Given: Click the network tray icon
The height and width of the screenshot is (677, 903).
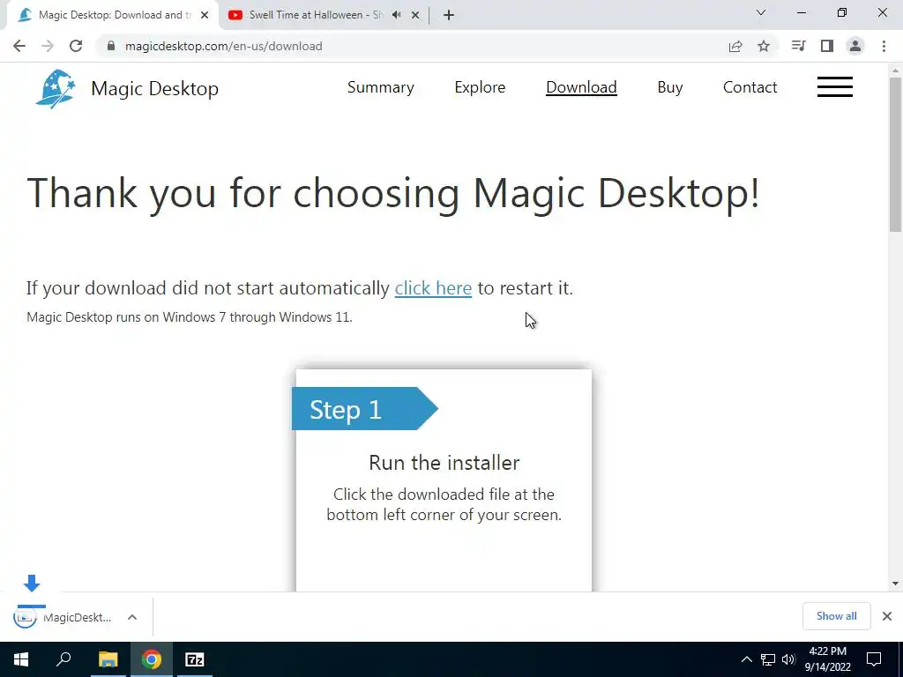Looking at the screenshot, I should click(768, 659).
